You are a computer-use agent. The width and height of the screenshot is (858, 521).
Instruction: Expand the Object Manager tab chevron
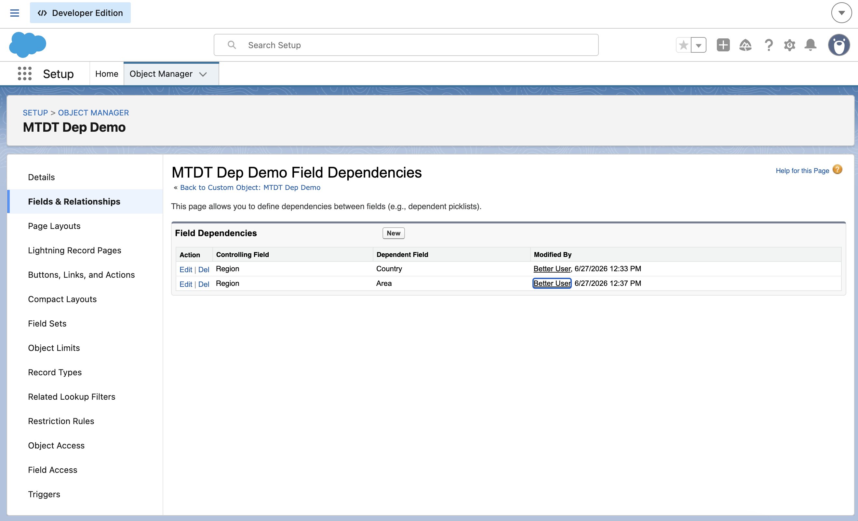[203, 74]
